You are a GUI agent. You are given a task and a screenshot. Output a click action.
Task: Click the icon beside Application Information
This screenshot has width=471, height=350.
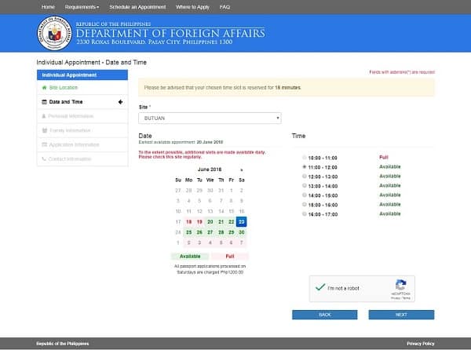click(x=44, y=144)
